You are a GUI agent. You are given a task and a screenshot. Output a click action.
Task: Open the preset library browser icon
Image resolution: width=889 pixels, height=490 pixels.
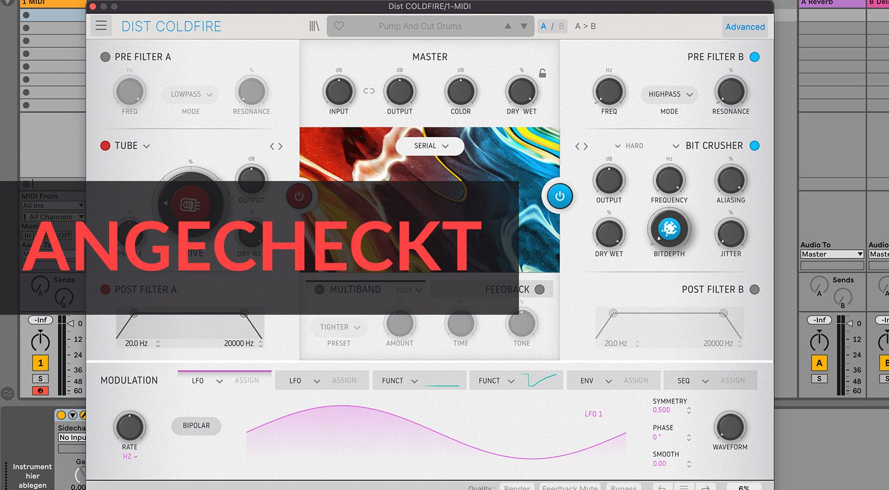[314, 26]
